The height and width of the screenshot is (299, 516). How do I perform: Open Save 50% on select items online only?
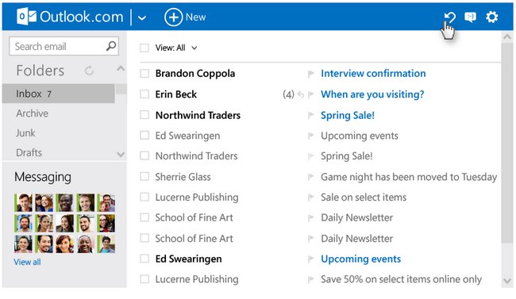pyautogui.click(x=401, y=280)
